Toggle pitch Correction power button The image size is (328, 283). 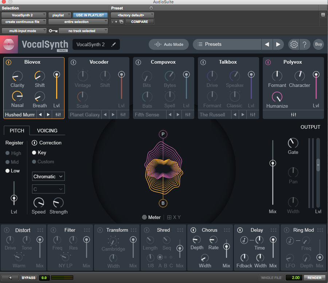(x=34, y=143)
